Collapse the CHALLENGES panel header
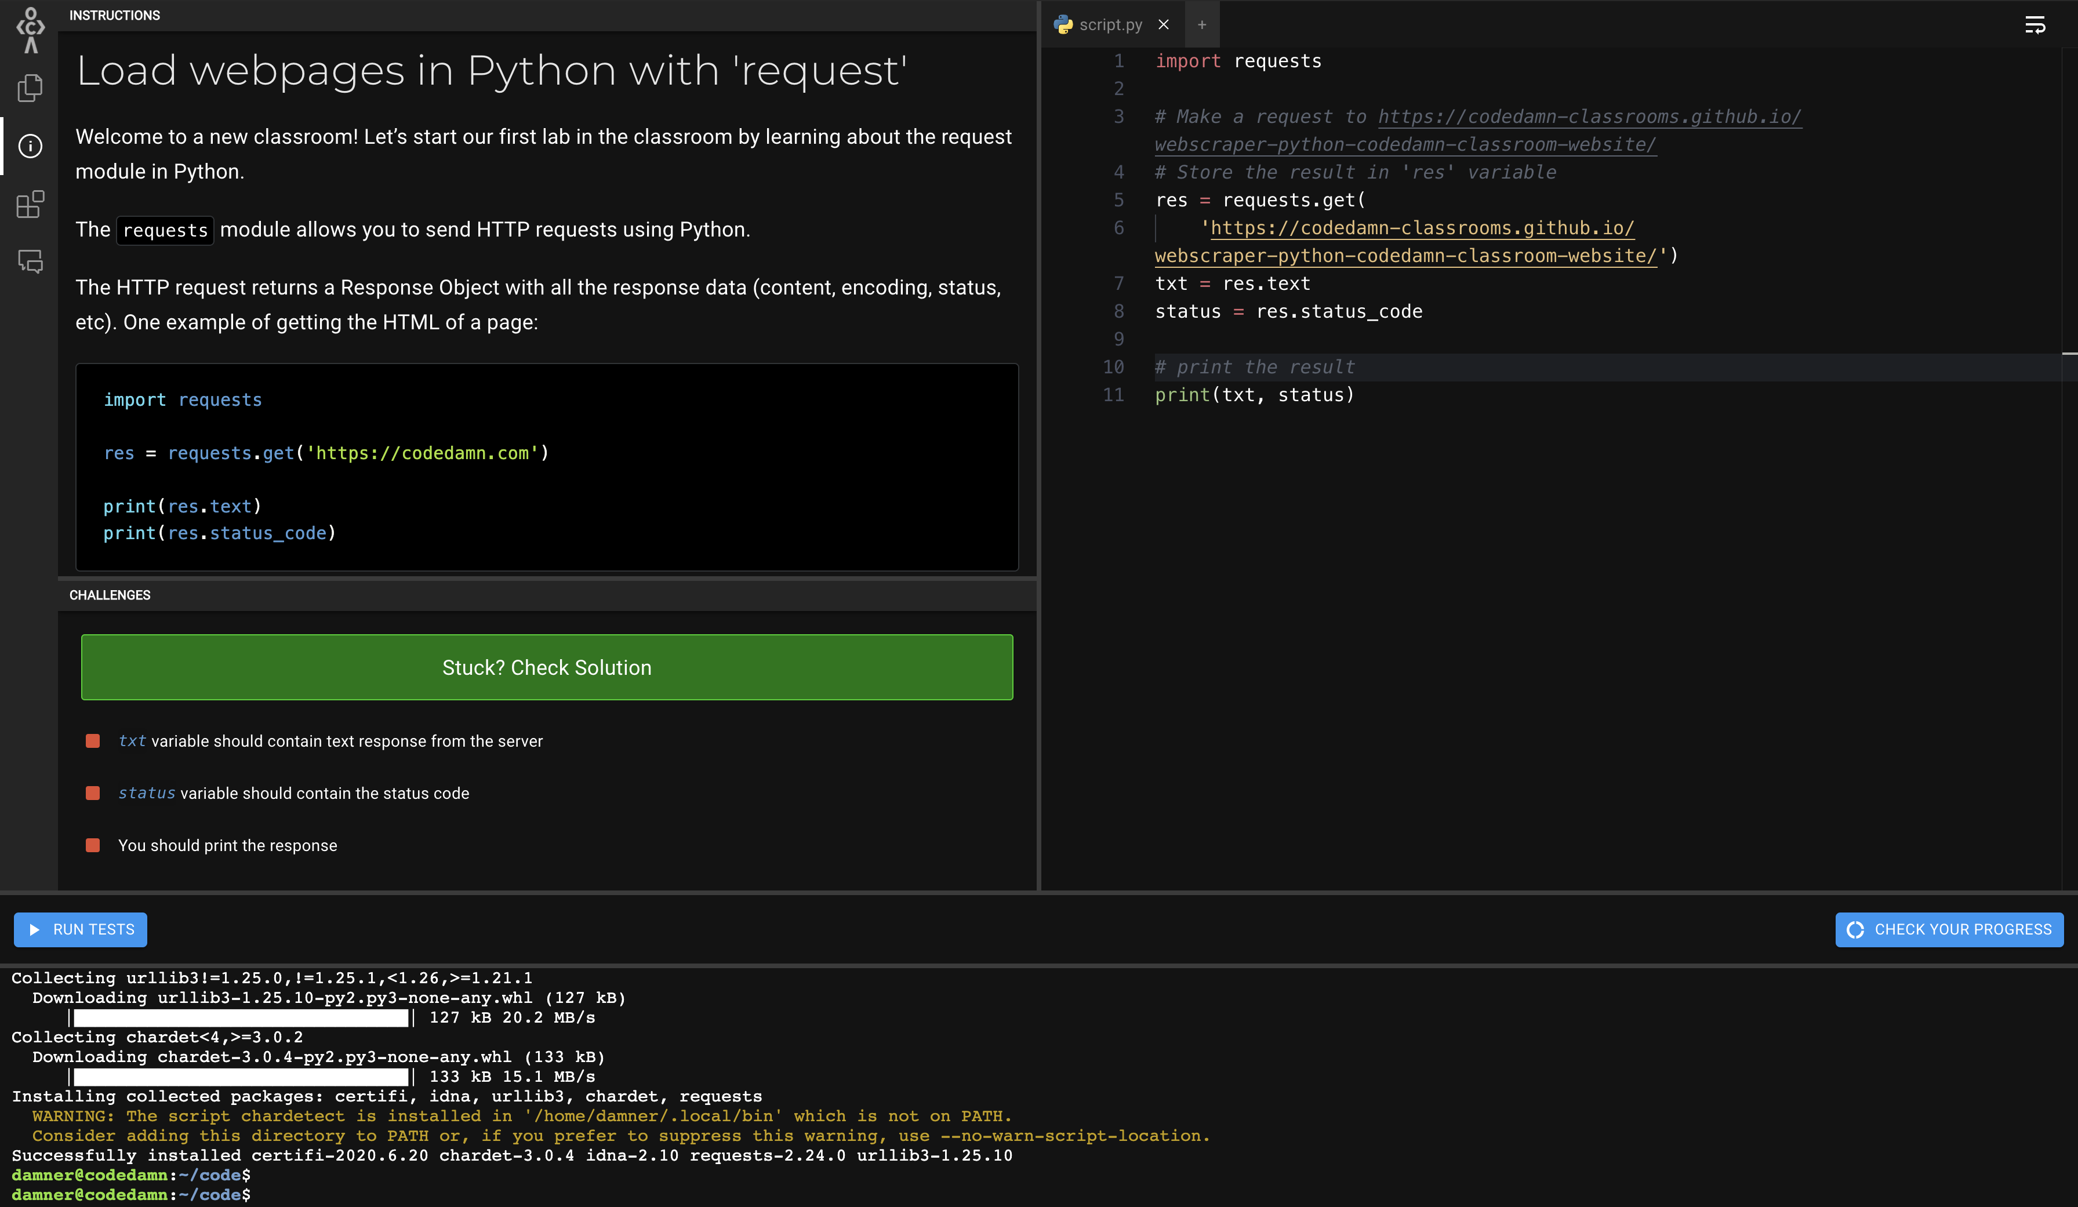Viewport: 2078px width, 1207px height. [110, 595]
